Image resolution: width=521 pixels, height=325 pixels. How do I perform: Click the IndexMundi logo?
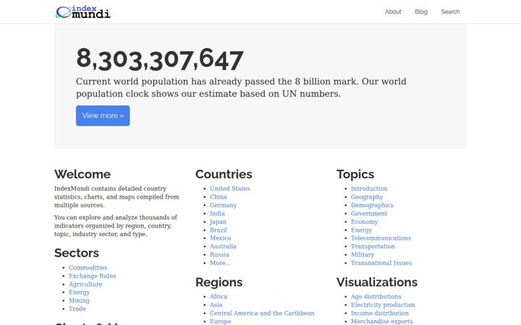tap(83, 12)
